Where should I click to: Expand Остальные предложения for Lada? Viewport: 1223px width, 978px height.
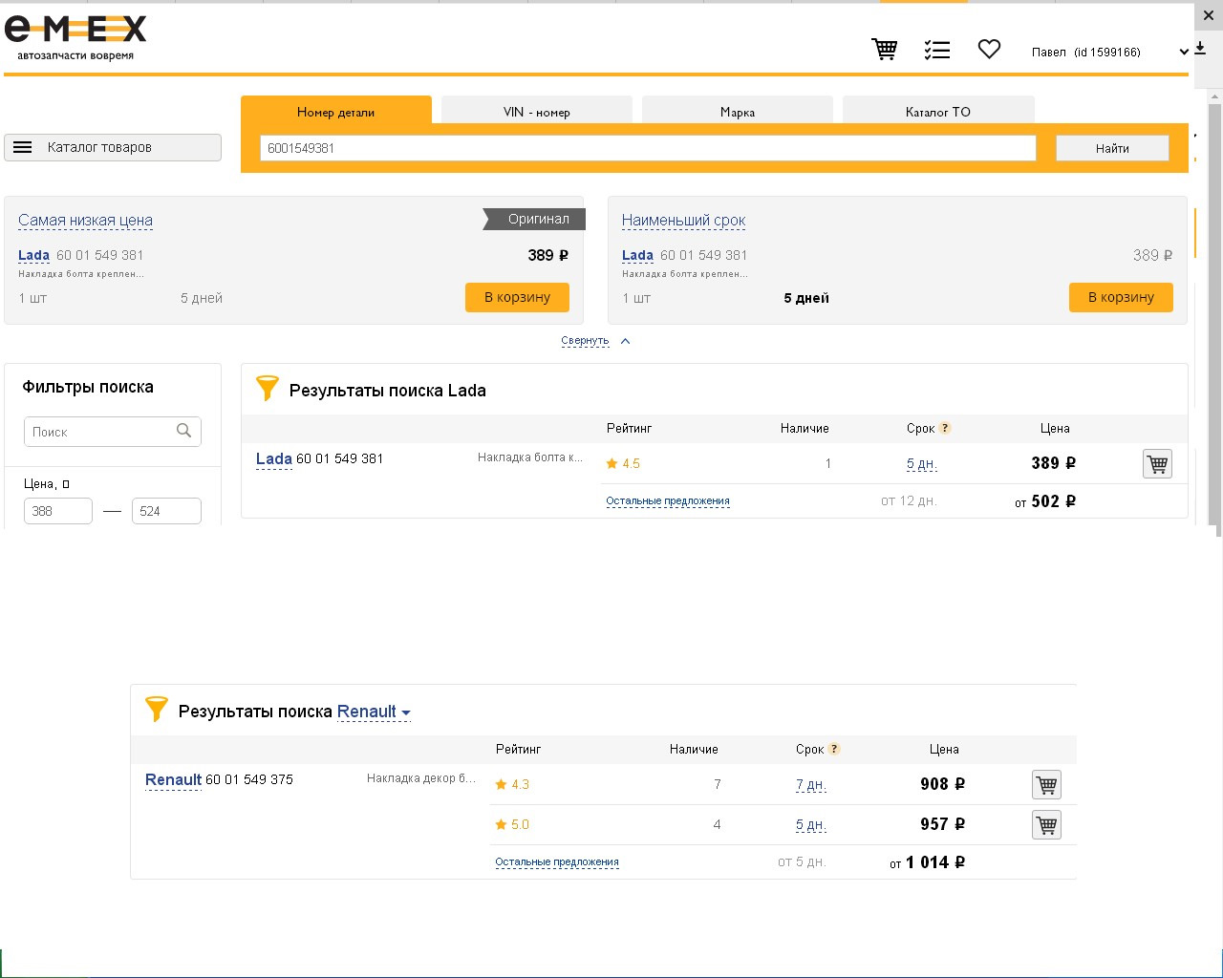click(668, 500)
